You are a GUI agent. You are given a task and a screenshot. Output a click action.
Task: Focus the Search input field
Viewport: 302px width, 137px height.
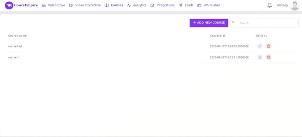(x=265, y=23)
